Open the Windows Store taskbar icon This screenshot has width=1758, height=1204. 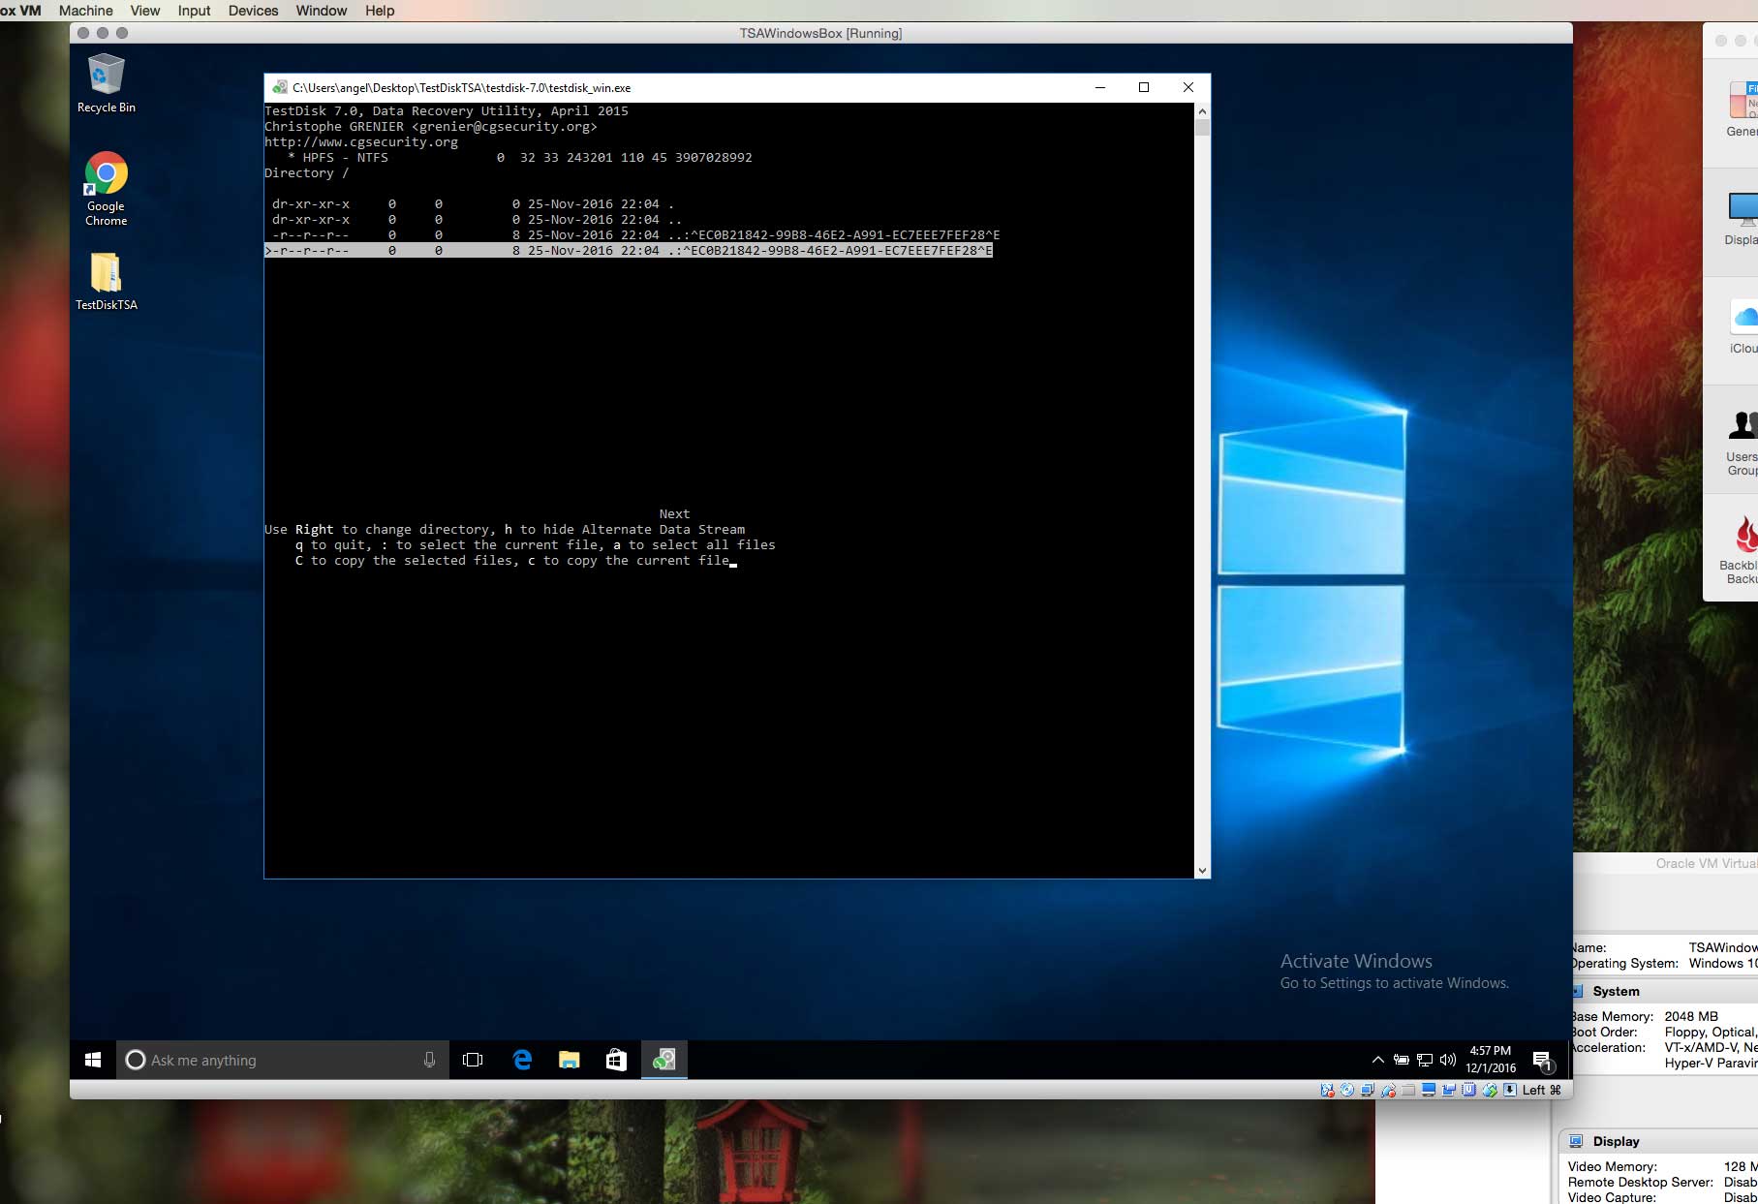(x=616, y=1060)
